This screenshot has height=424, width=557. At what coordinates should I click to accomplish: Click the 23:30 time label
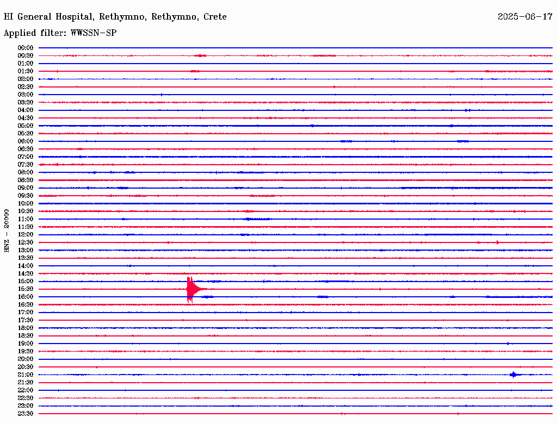point(25,413)
